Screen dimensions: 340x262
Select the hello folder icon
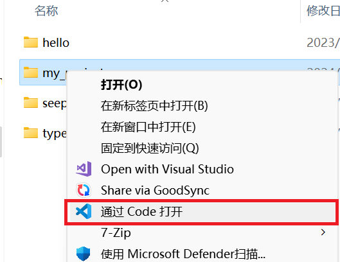click(31, 42)
